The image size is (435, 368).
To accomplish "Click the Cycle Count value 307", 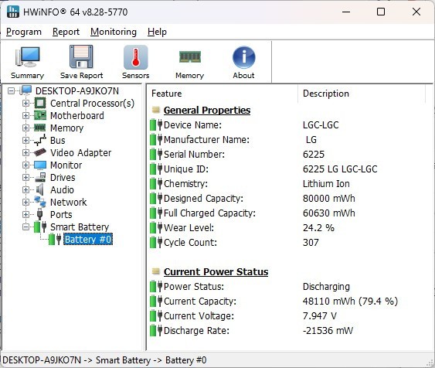I will pyautogui.click(x=311, y=243).
